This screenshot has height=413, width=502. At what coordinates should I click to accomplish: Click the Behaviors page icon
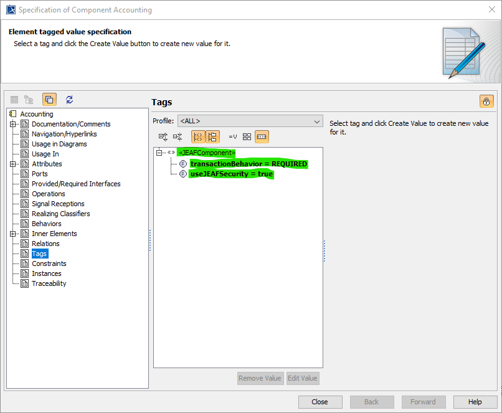[x=25, y=224]
